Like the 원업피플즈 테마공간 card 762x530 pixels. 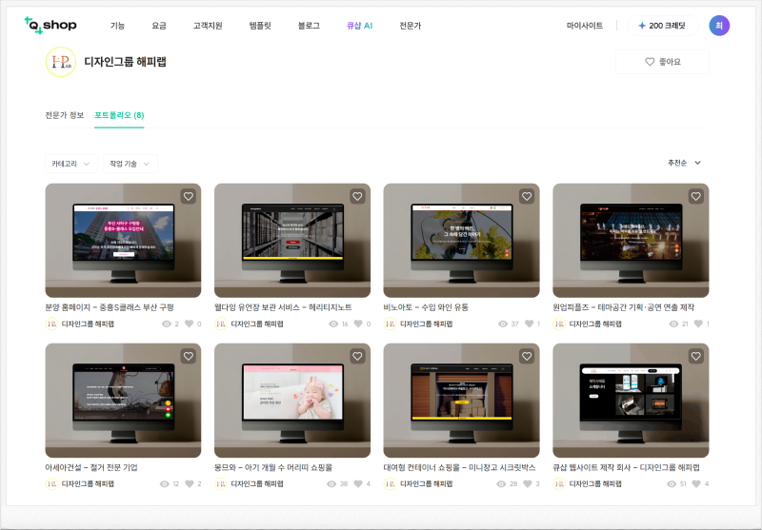point(696,196)
